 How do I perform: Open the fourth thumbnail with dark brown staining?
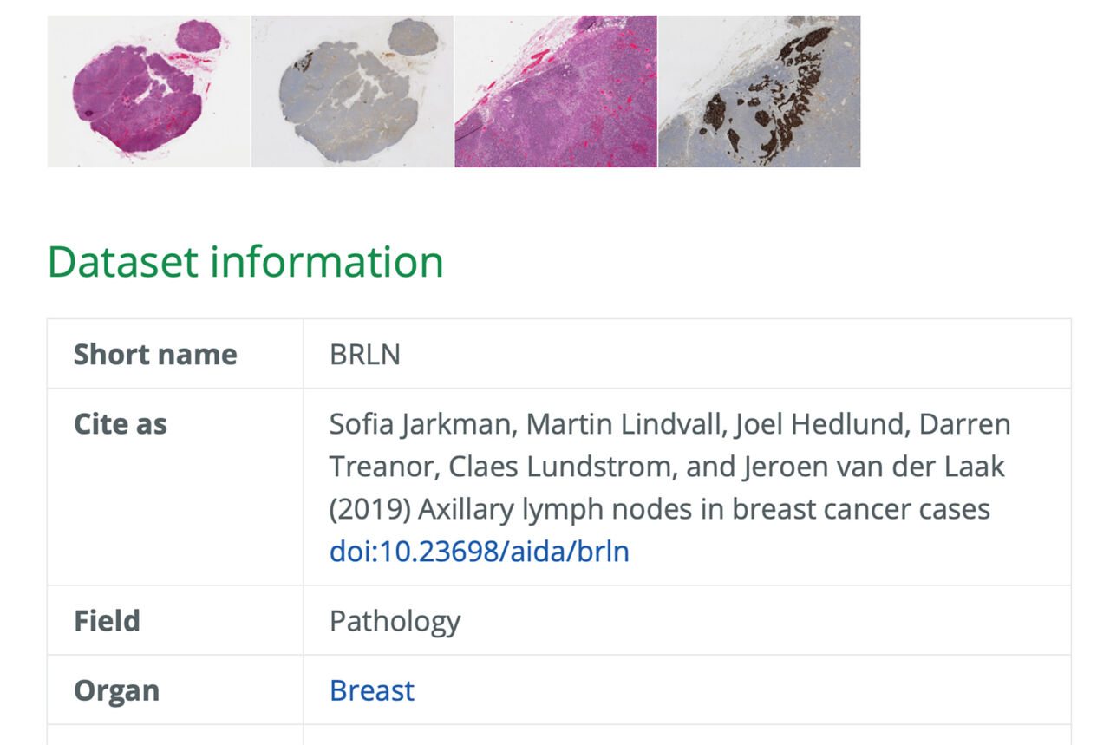click(760, 91)
